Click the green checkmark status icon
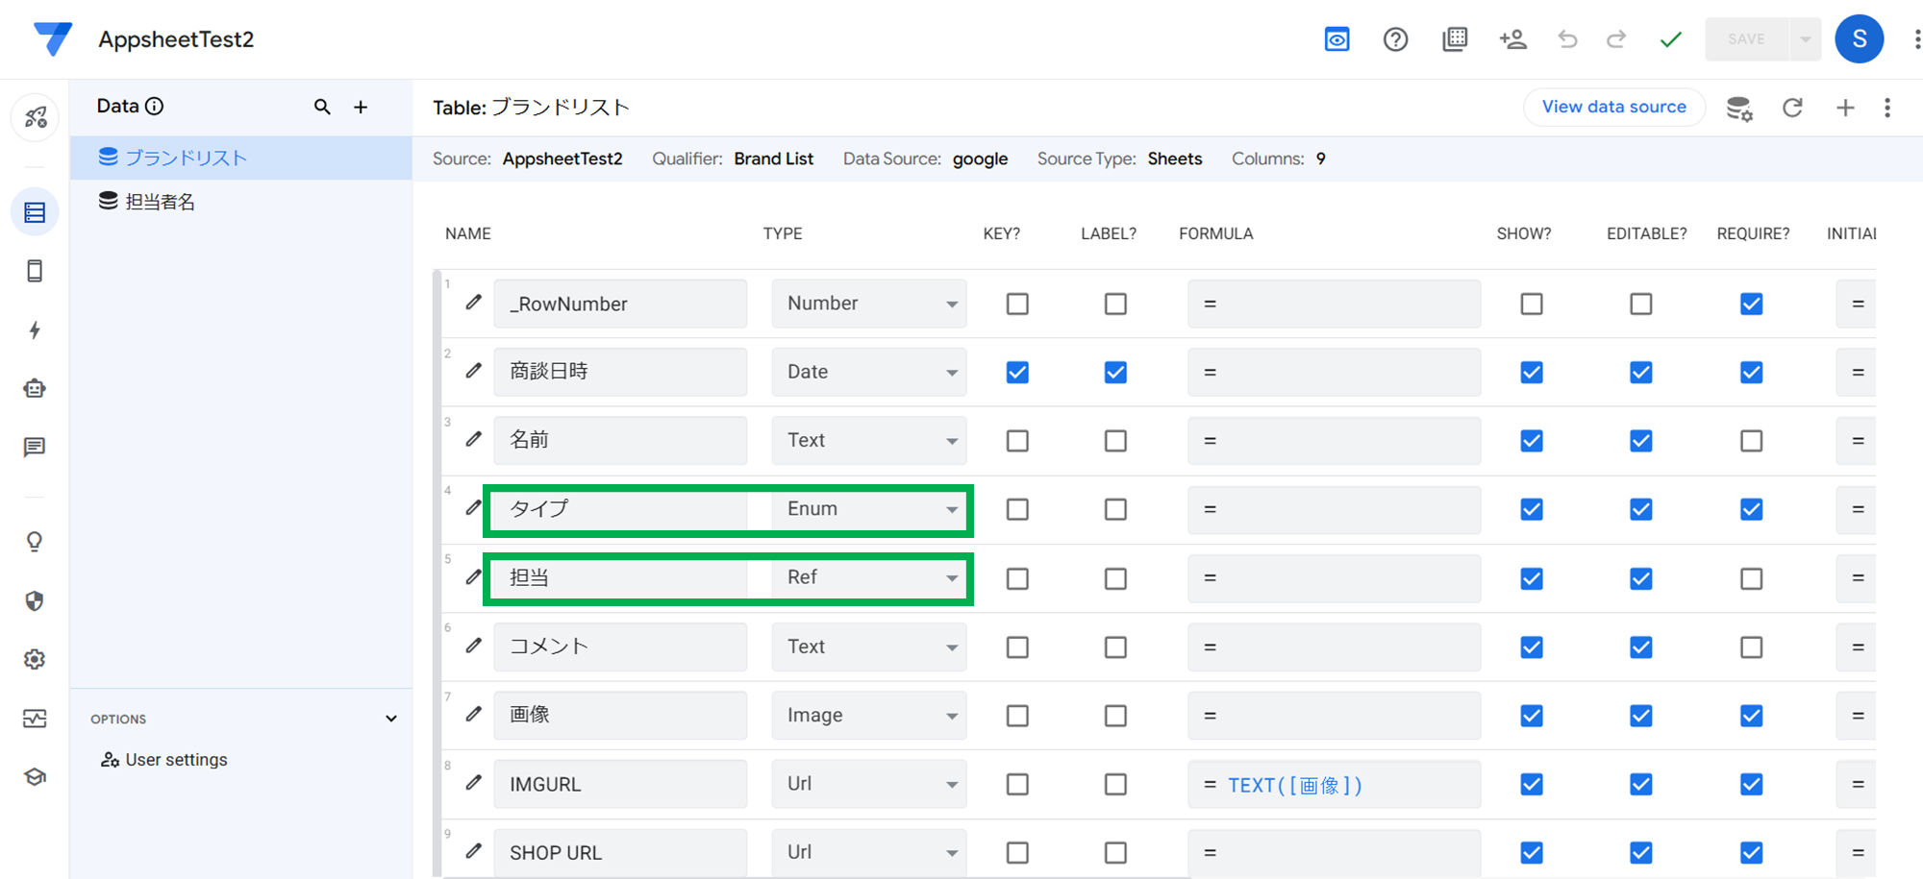The width and height of the screenshot is (1923, 879). pyautogui.click(x=1671, y=39)
